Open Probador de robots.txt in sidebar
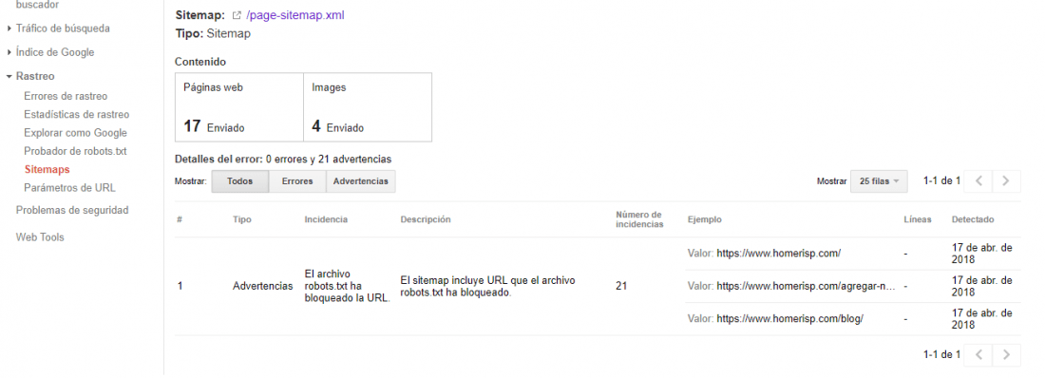This screenshot has width=1045, height=378. 75,151
